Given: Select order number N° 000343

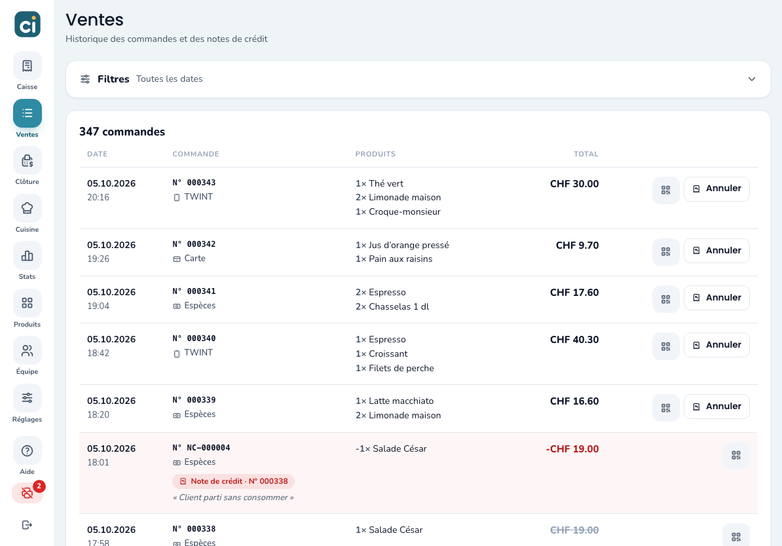Looking at the screenshot, I should coord(194,183).
